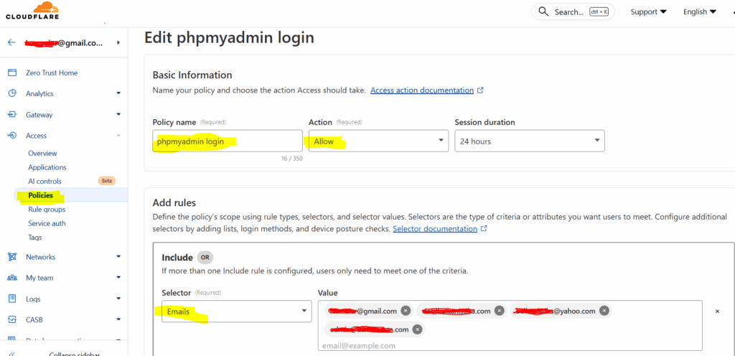
Task: Open the Support dropdown menu
Action: tap(649, 11)
